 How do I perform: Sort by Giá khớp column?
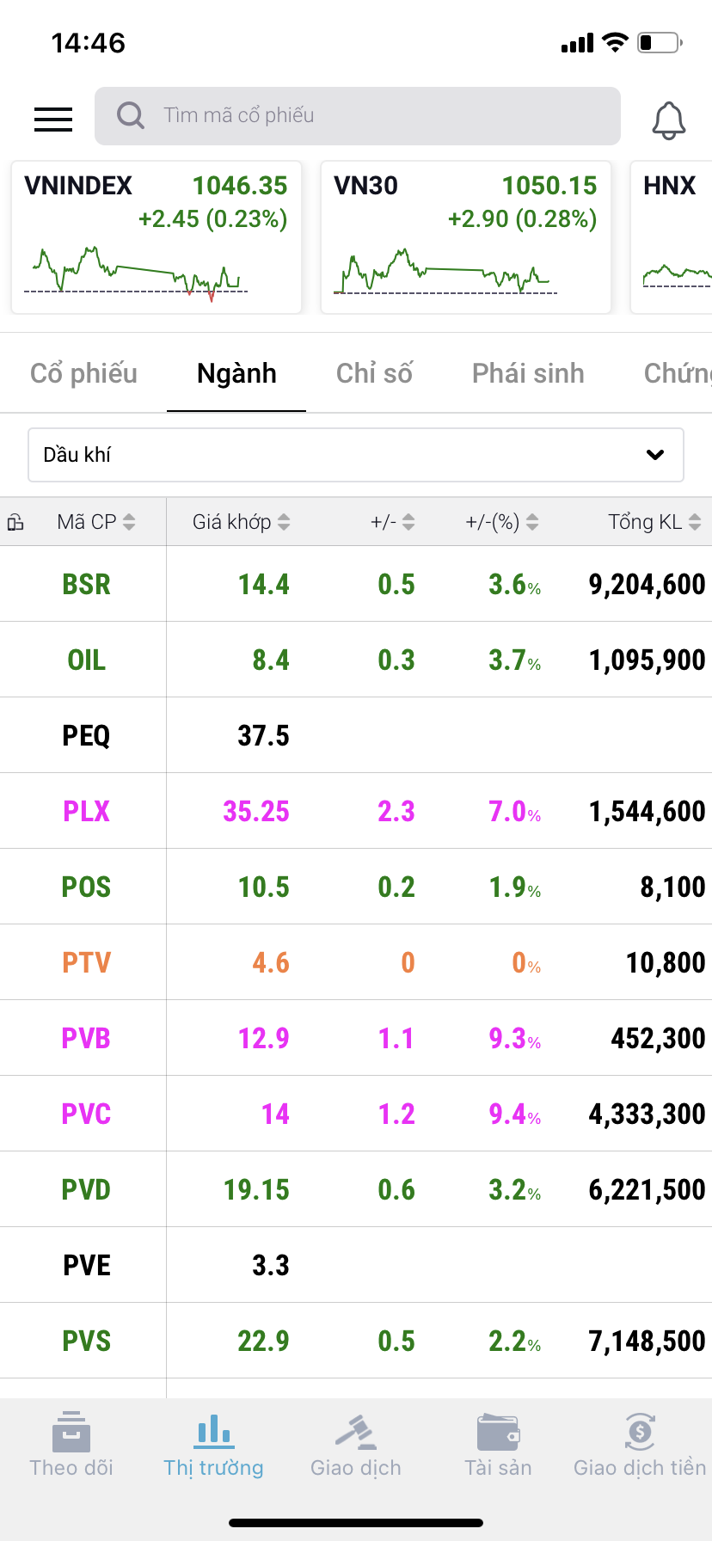coord(241,522)
